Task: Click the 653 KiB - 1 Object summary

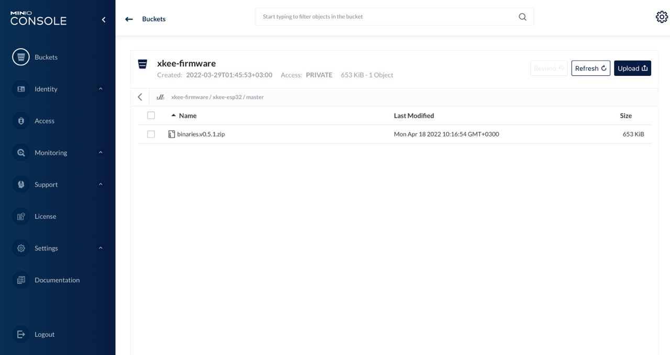Action: pos(367,75)
